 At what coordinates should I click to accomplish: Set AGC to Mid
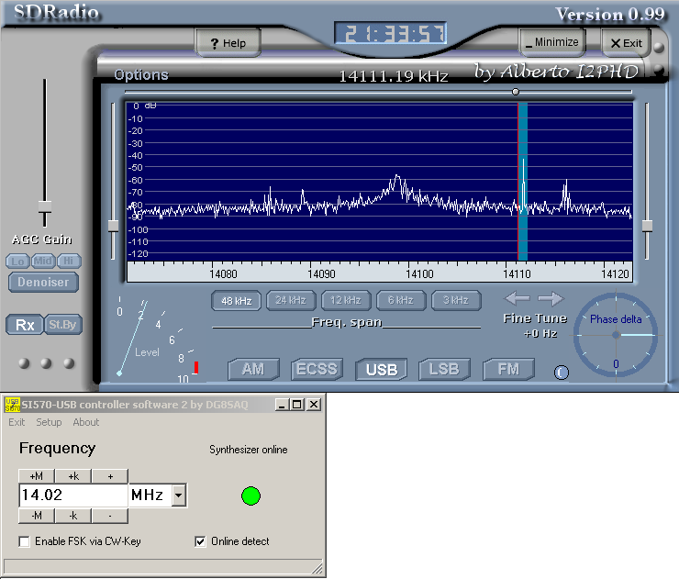[x=43, y=262]
